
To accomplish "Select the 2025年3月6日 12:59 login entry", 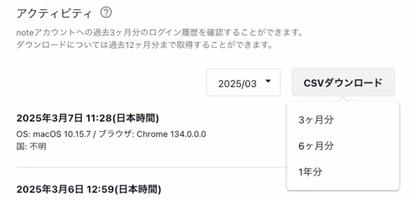I will point(89,189).
